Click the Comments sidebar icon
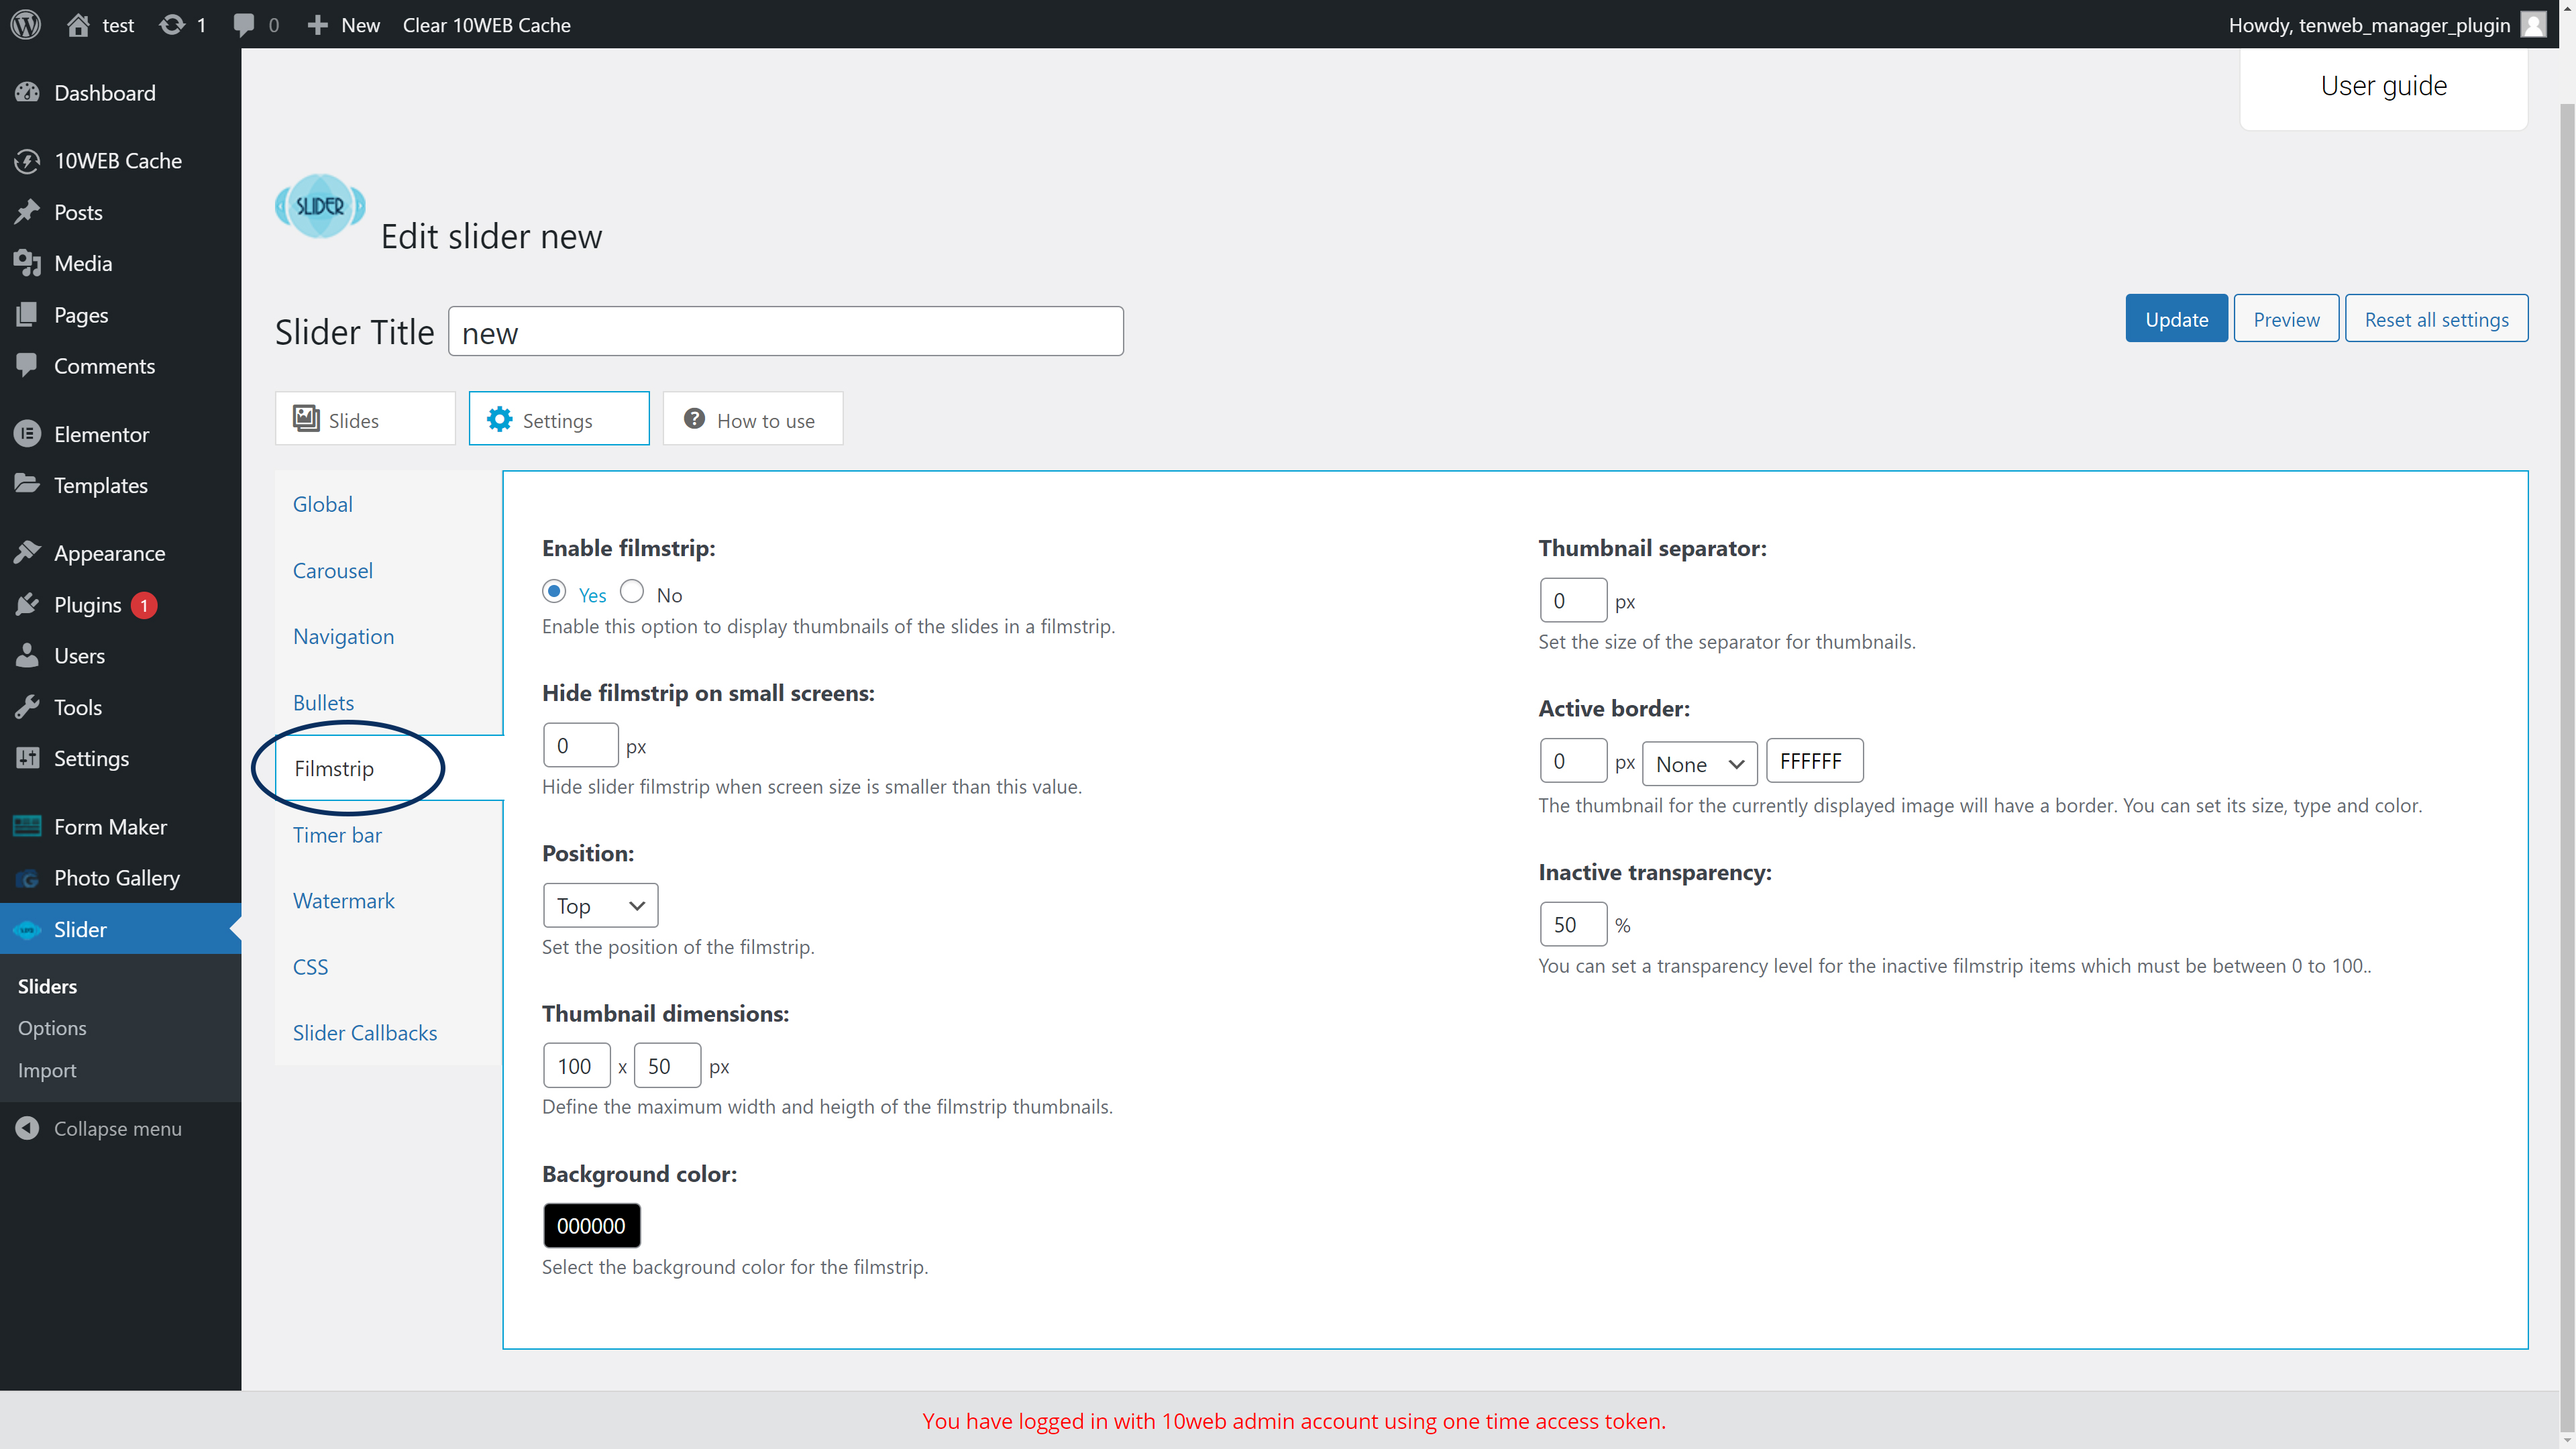2576x1449 pixels. [27, 365]
